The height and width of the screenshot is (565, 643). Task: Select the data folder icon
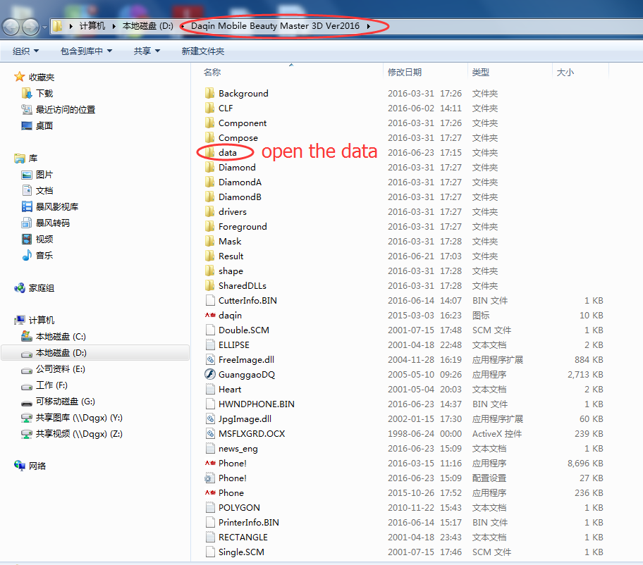click(x=209, y=152)
